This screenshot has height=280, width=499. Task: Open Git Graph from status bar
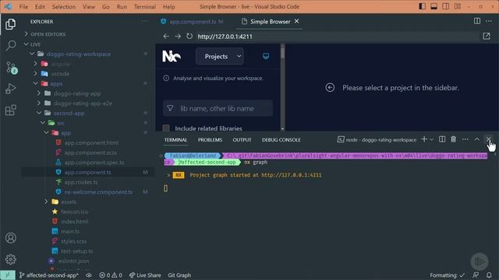click(x=179, y=275)
